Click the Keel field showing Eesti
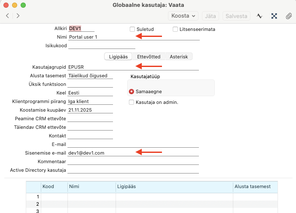 pos(90,93)
